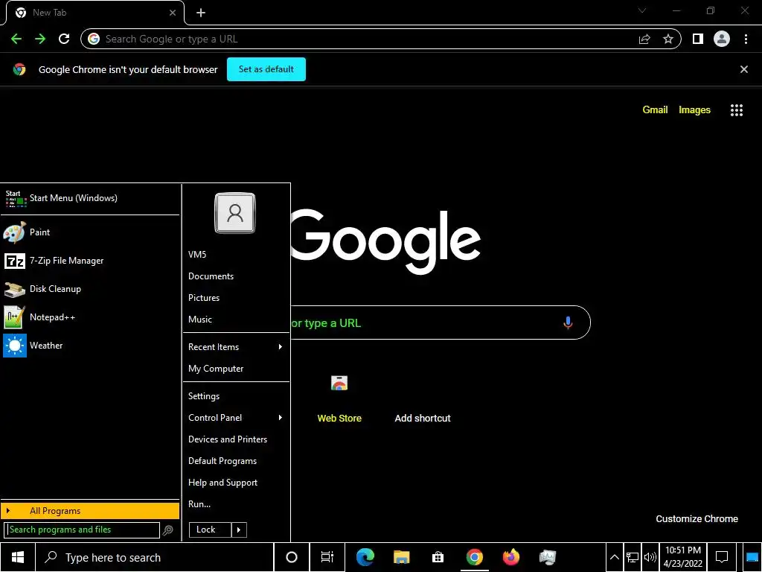Open Help and Support

click(236, 483)
